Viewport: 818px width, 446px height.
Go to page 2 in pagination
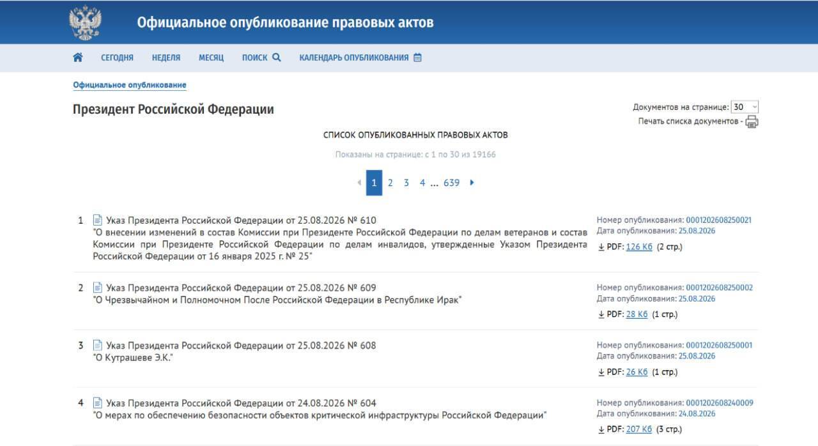(x=390, y=183)
